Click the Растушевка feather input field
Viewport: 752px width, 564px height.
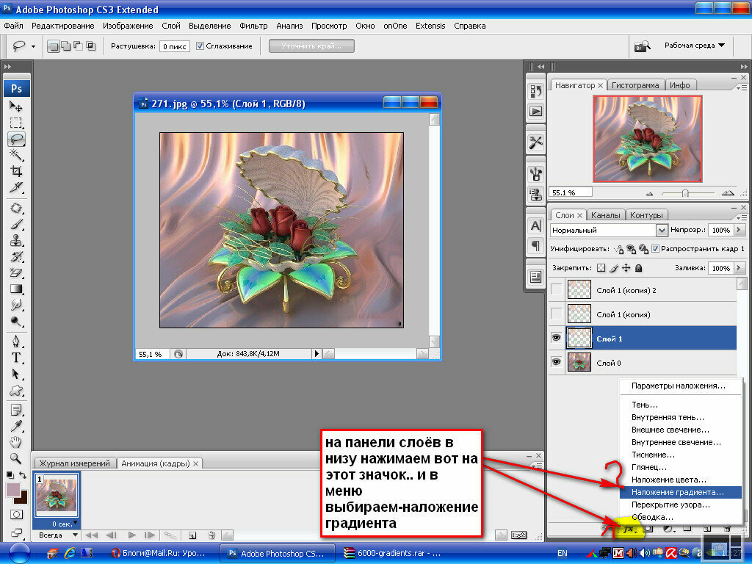point(175,46)
